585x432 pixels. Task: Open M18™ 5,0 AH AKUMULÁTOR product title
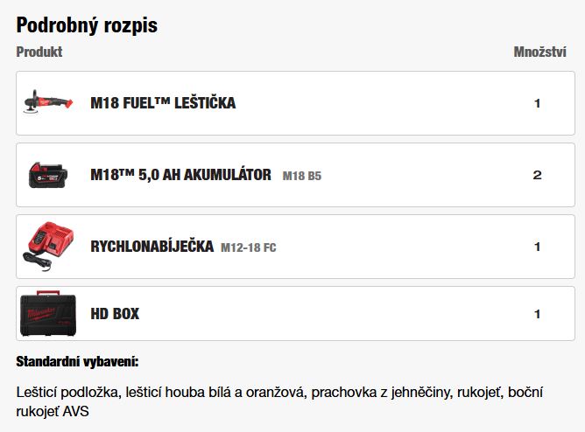pyautogui.click(x=181, y=175)
